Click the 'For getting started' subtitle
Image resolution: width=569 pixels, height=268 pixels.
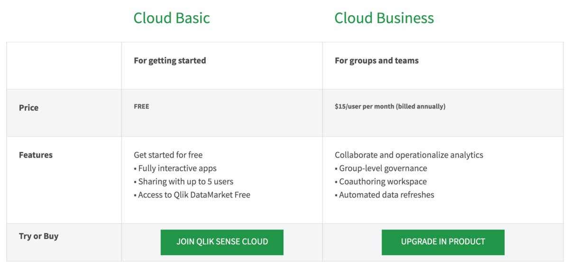(170, 61)
